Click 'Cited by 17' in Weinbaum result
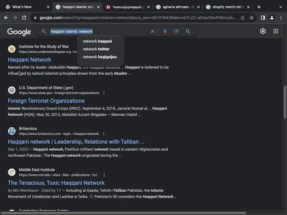Screen dimensions: 287x215 tap(51, 190)
